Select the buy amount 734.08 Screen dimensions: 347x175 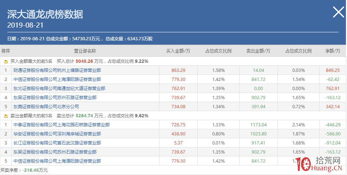[178, 107]
